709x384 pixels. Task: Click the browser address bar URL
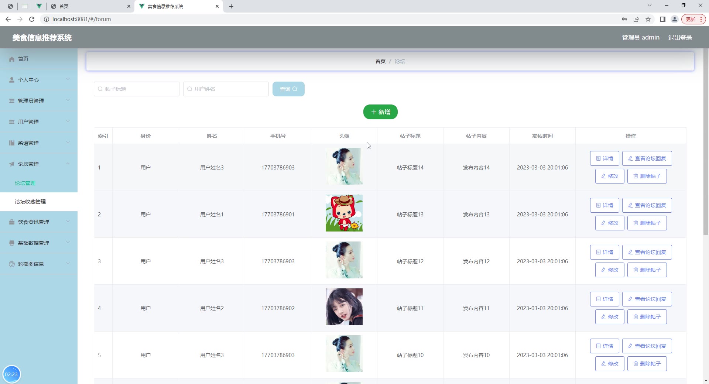point(82,19)
